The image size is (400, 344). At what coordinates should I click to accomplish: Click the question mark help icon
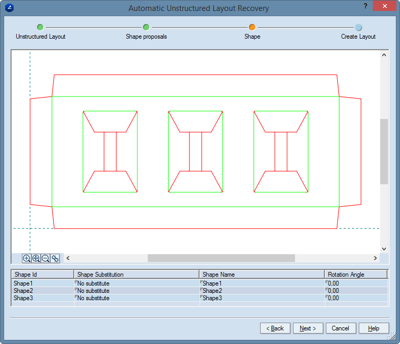[365, 6]
